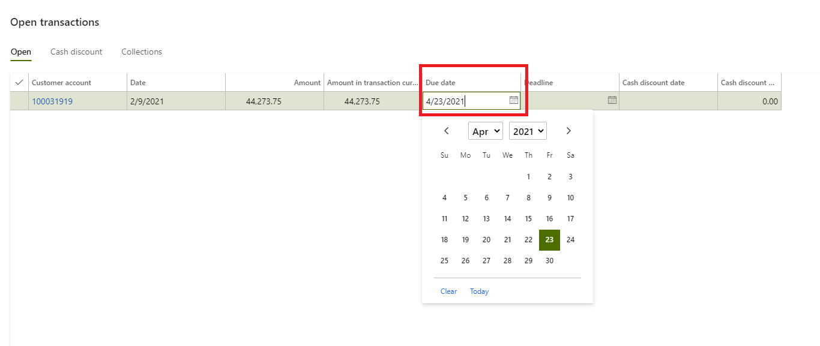The image size is (820, 346).
Task: Click Clear to remove selected date
Action: (448, 291)
